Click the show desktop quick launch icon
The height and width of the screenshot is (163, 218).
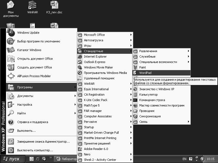coord(31,159)
